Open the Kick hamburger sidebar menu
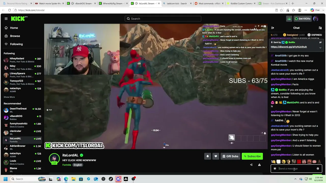Image resolution: width=326 pixels, height=183 pixels. [x=6, y=19]
